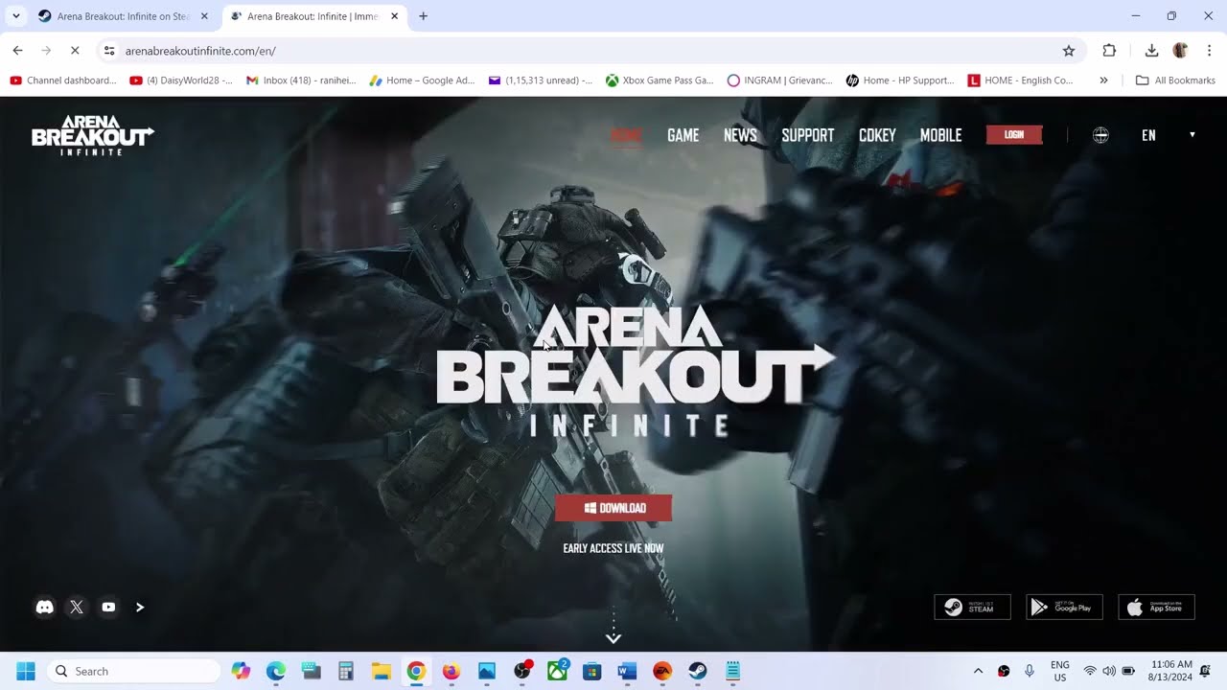1227x690 pixels.
Task: Close the Arena Breakout Steam tab
Action: 204,16
